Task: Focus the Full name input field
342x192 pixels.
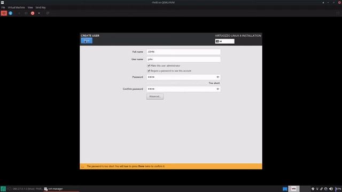Action: (183, 52)
